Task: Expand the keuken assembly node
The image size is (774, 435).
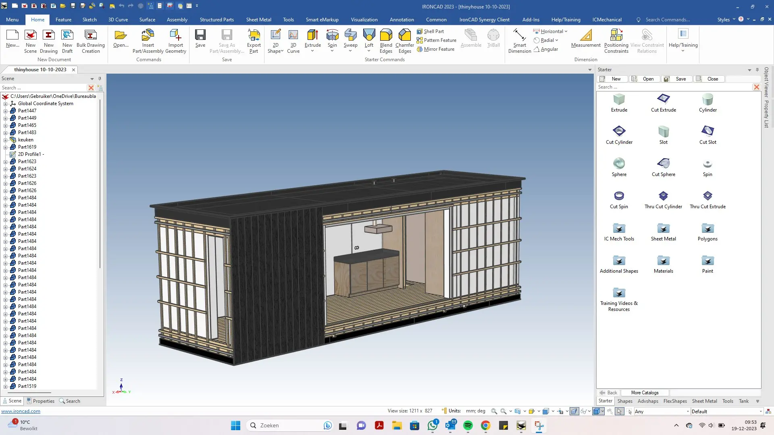Action: [x=6, y=140]
